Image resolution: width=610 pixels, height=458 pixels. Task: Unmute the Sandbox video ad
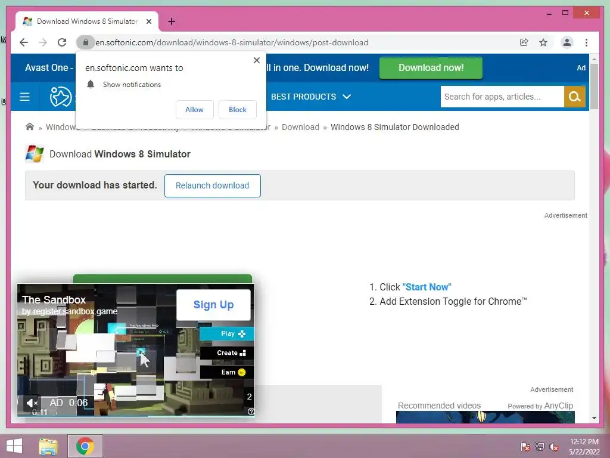tap(32, 403)
